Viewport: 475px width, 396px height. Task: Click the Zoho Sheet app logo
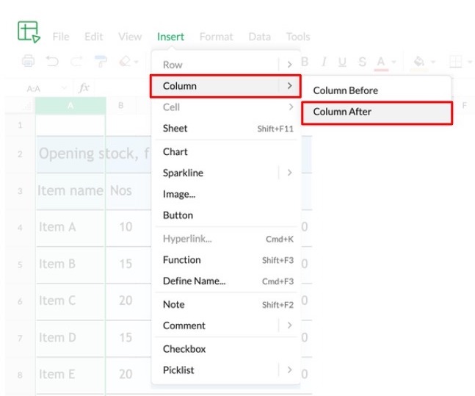click(29, 32)
